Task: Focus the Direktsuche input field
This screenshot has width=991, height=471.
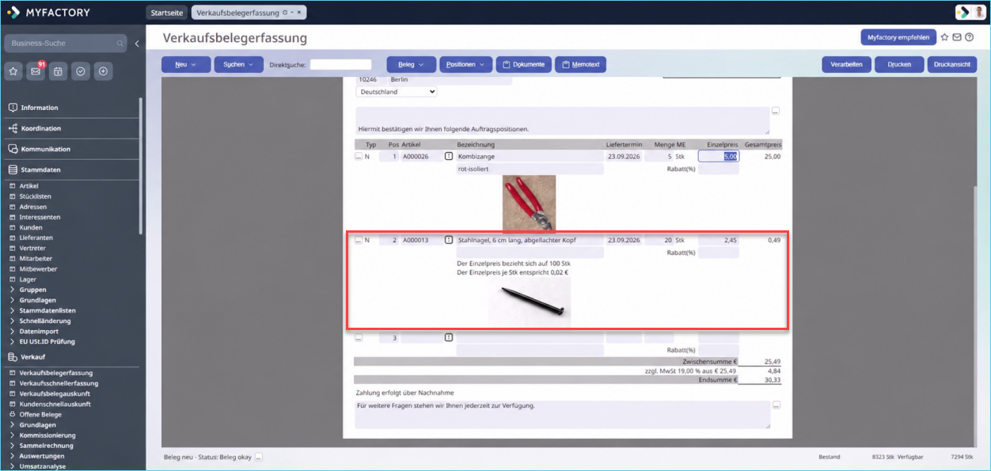Action: (340, 64)
